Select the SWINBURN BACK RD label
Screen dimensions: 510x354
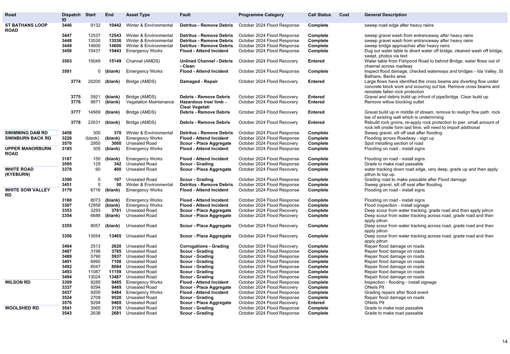pyautogui.click(x=28, y=138)
